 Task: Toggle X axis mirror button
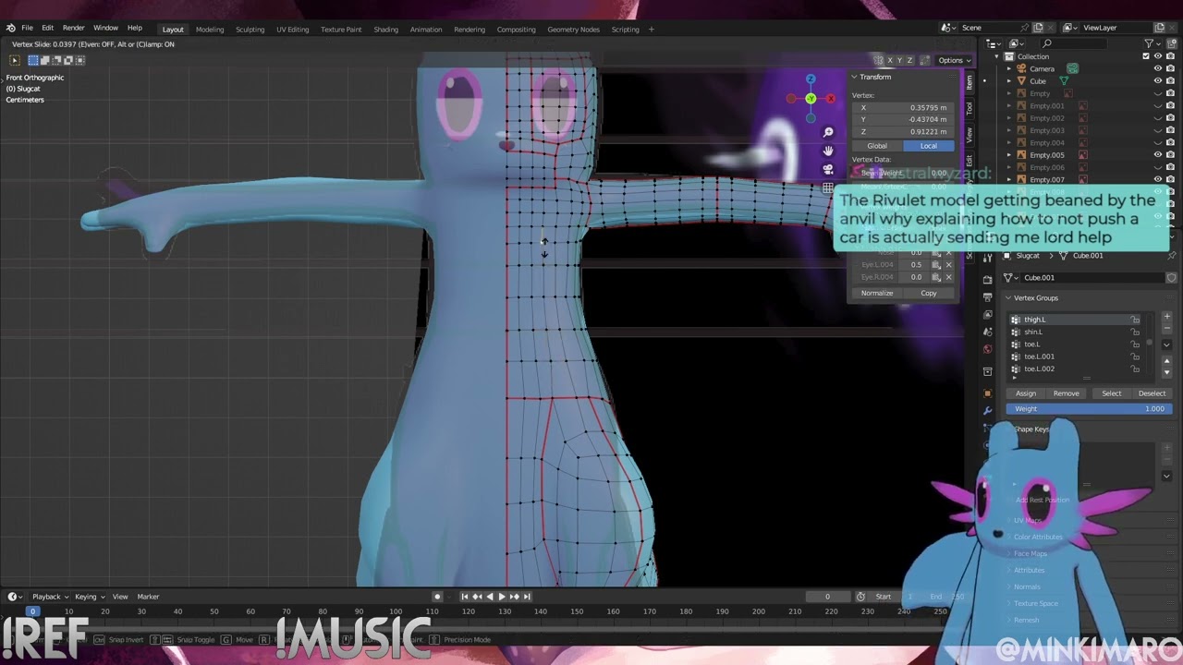click(890, 60)
